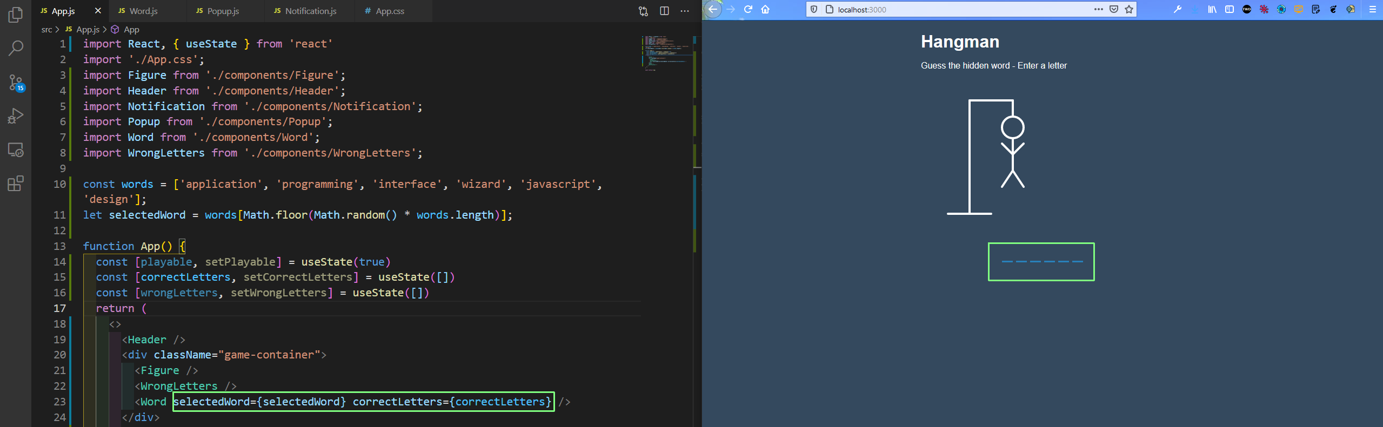Click line number 17 in the gutter
Image resolution: width=1383 pixels, height=427 pixels.
[x=59, y=308]
